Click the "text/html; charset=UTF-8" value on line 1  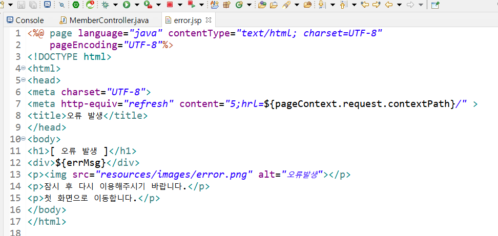(x=308, y=33)
